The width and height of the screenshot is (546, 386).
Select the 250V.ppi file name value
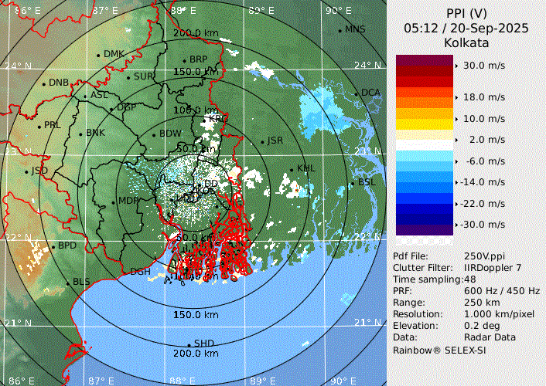tap(485, 256)
